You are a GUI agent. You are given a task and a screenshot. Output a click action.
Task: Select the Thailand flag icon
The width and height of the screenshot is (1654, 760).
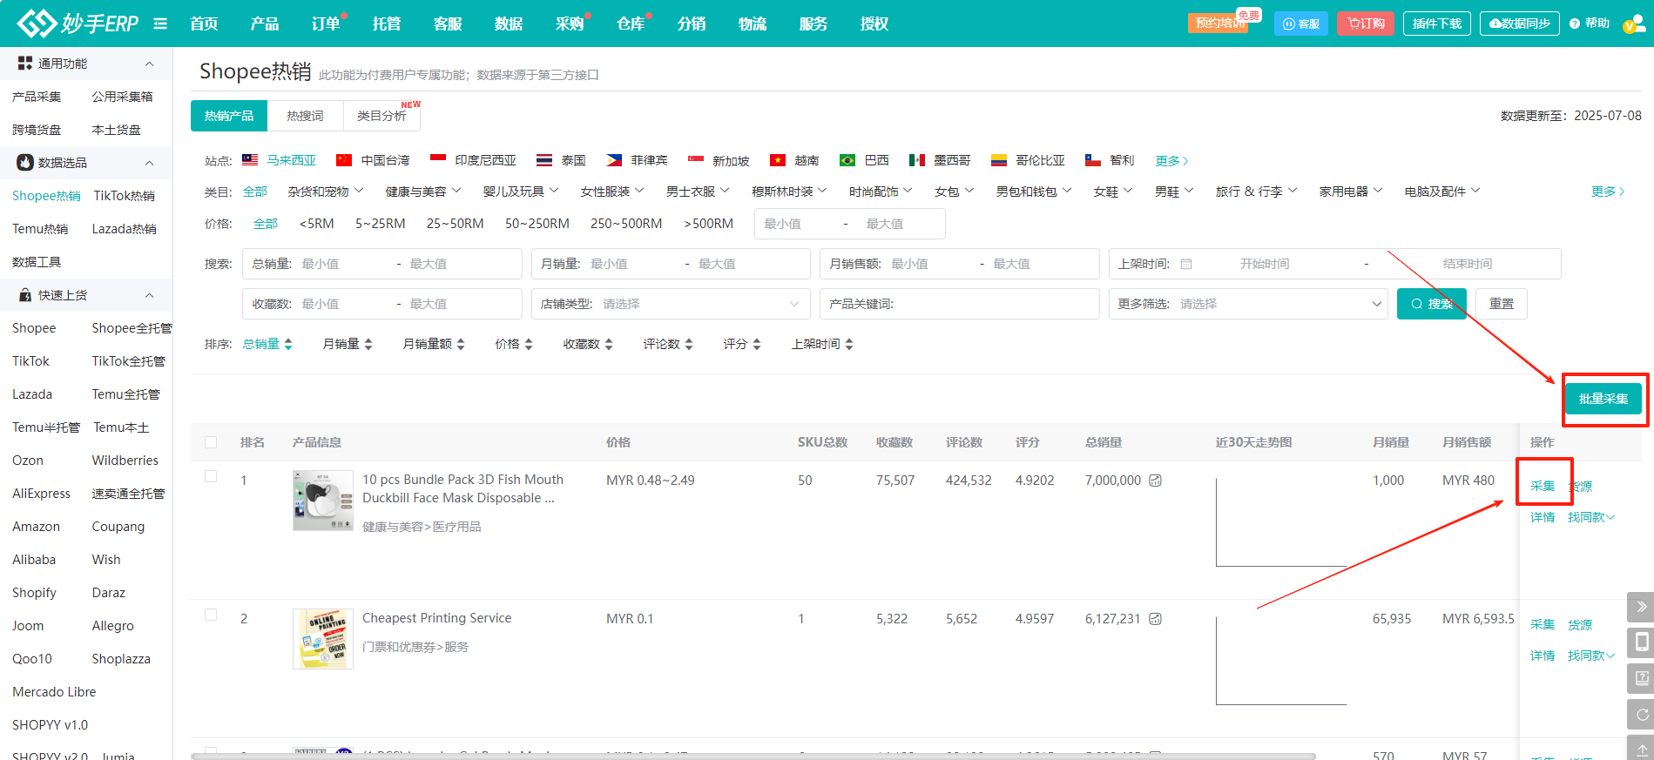pos(544,160)
